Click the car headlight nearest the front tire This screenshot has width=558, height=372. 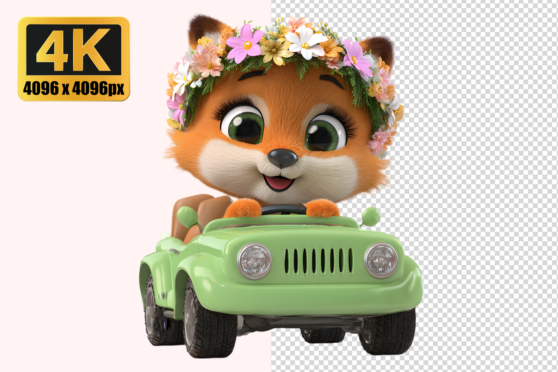tap(254, 261)
